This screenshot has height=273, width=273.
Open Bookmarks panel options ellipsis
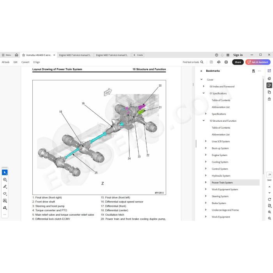point(259,71)
